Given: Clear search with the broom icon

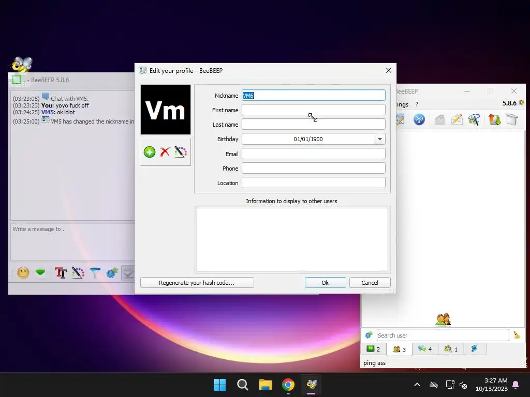Looking at the screenshot, I should point(517,334).
